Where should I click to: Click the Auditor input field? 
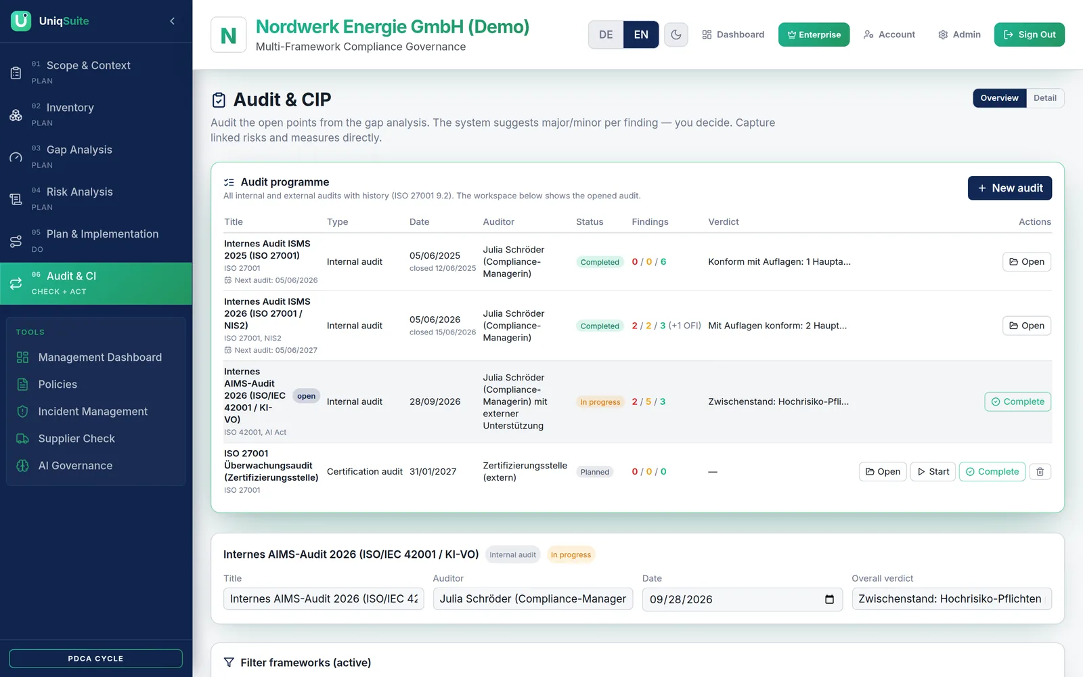point(533,598)
